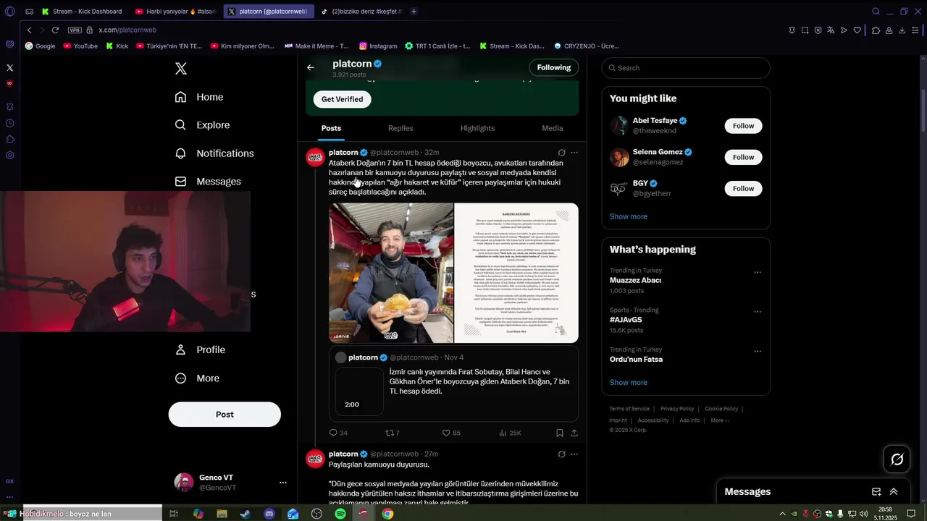Open the Instagram bookmark

point(378,46)
